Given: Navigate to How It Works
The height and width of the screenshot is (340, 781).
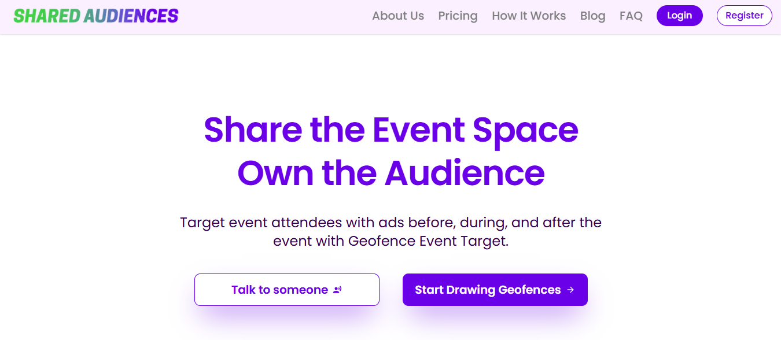Looking at the screenshot, I should click(x=528, y=16).
